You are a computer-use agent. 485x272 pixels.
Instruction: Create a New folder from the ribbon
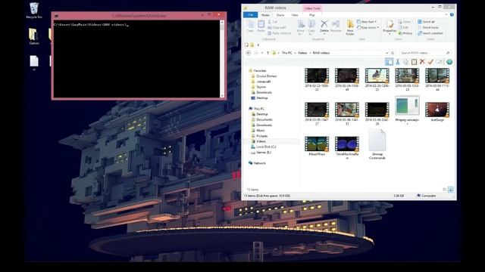click(350, 27)
